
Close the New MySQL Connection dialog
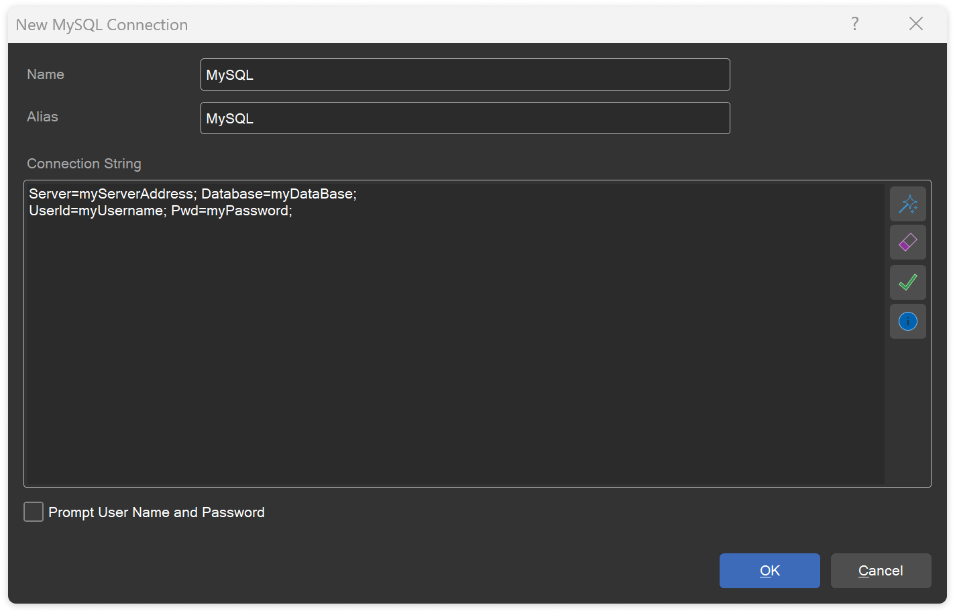(916, 24)
